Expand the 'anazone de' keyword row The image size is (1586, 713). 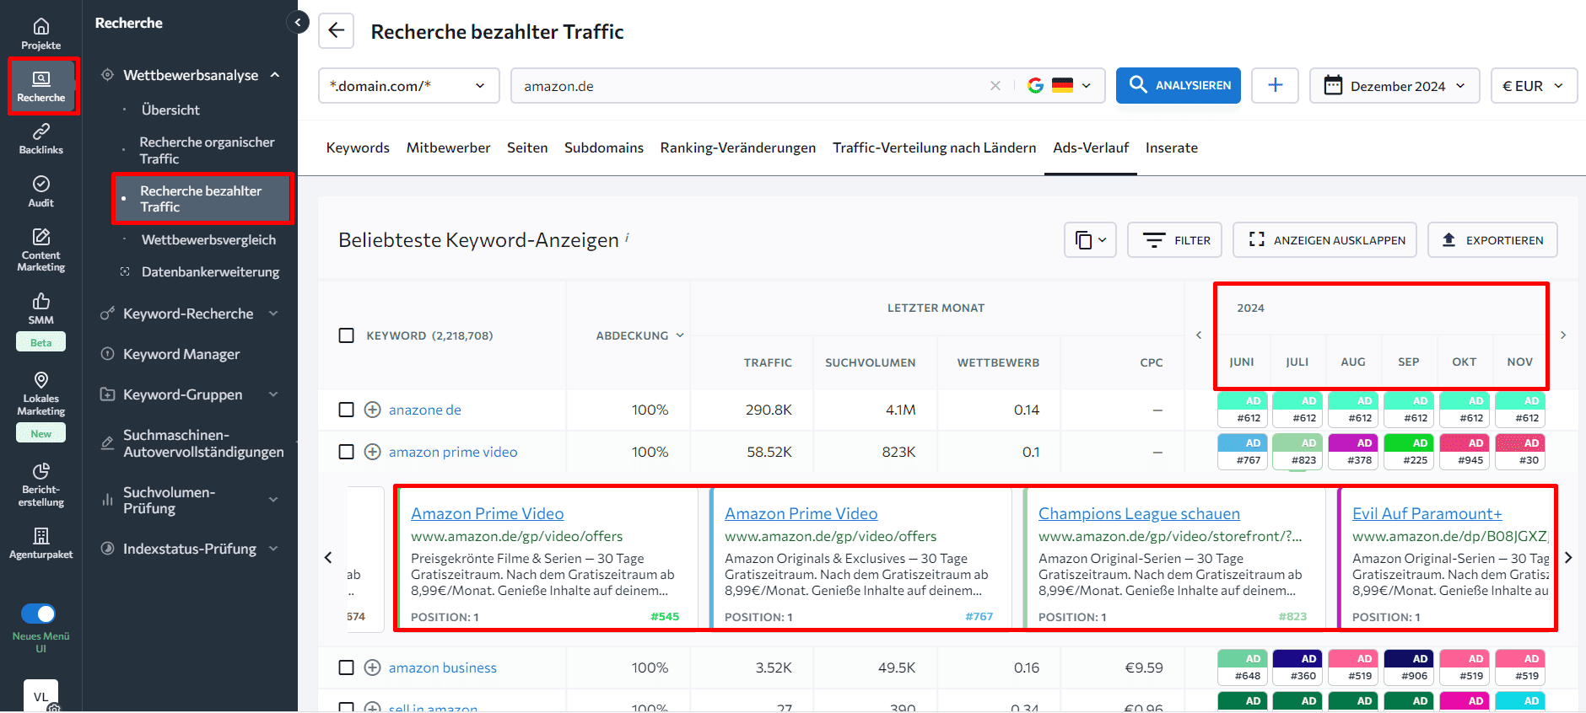click(x=372, y=410)
